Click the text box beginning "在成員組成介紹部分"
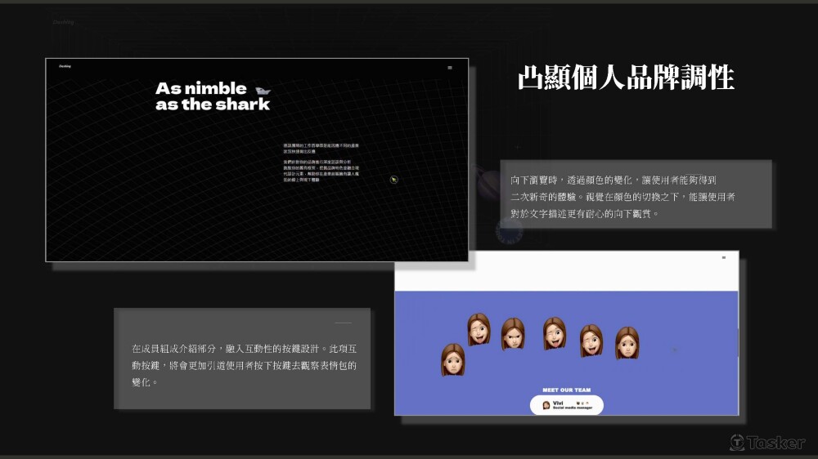The image size is (818, 459). coord(242,359)
